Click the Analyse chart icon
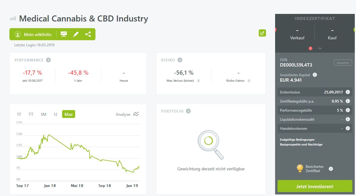Screen dimensions: 356x196 136,114
